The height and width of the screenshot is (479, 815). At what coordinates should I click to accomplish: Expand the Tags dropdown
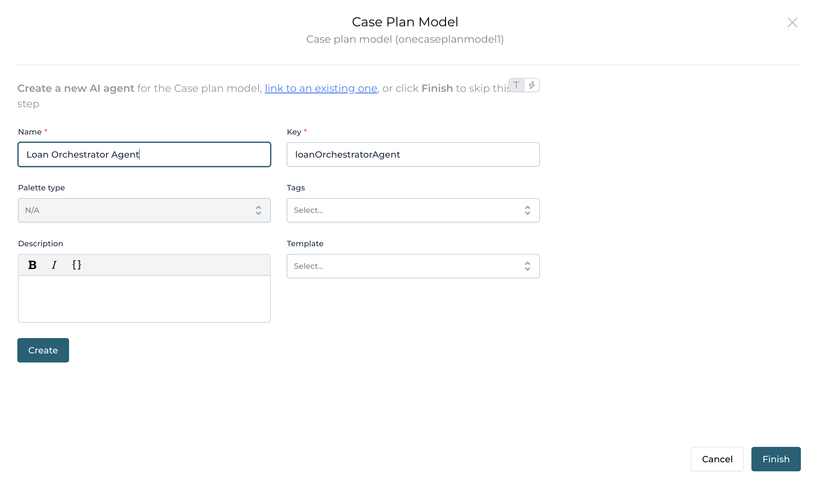(x=413, y=210)
